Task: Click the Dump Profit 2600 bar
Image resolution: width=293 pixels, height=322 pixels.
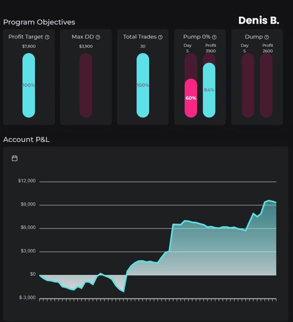Action: (x=266, y=85)
